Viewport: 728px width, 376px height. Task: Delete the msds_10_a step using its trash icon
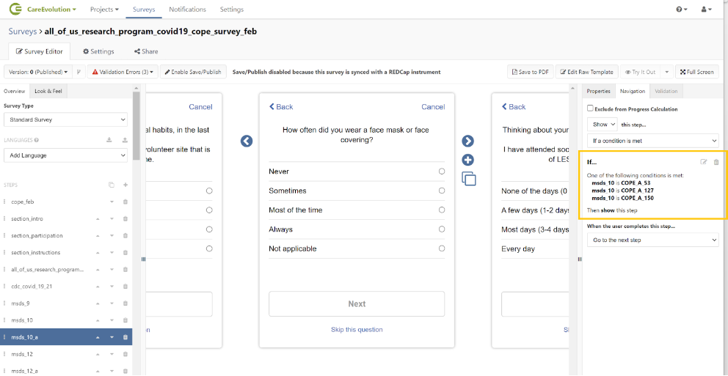125,337
